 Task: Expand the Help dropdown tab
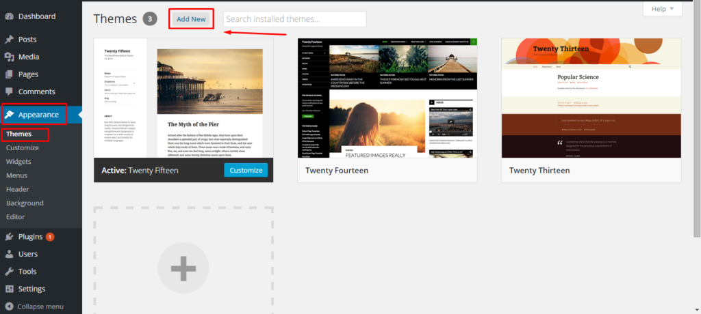(663, 9)
